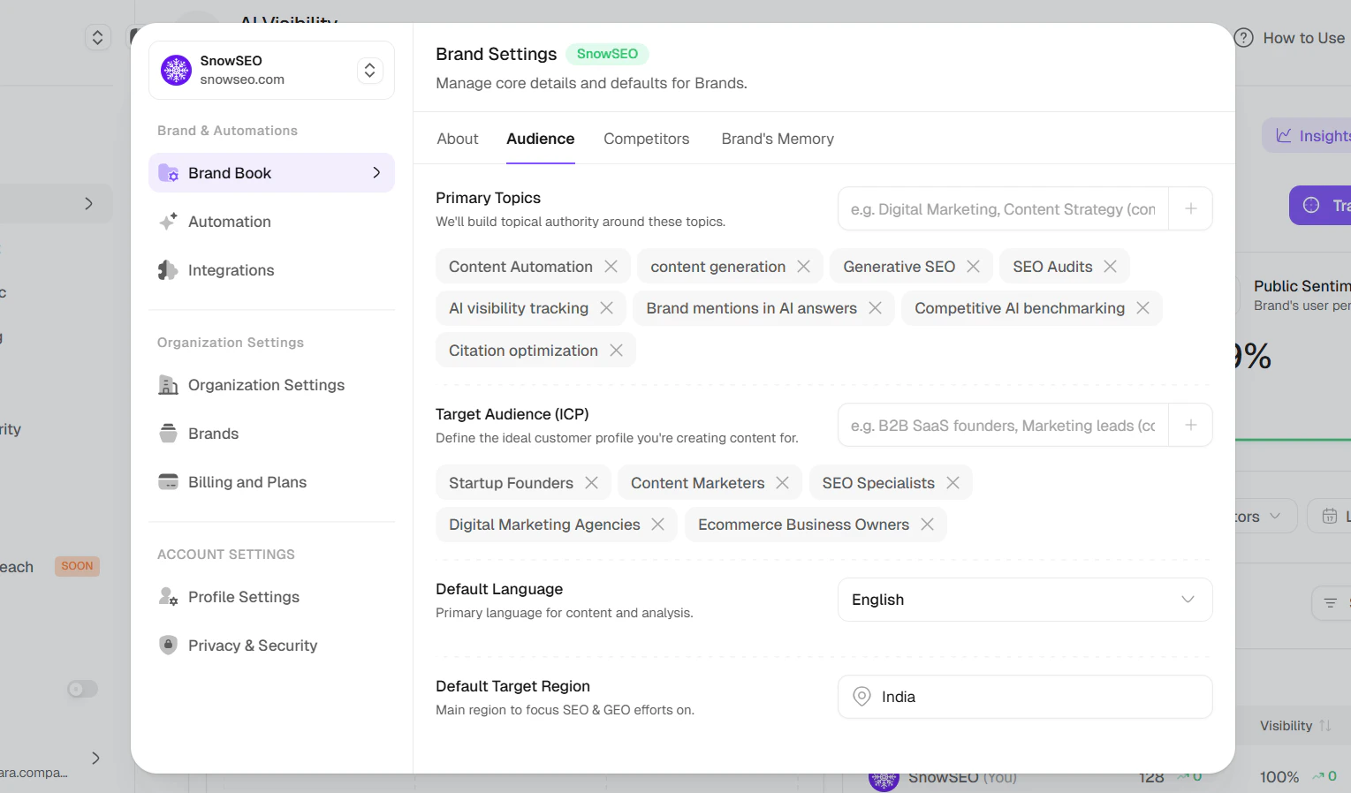The width and height of the screenshot is (1351, 793).
Task: Switch to the Competitors tab
Action: 646,139
